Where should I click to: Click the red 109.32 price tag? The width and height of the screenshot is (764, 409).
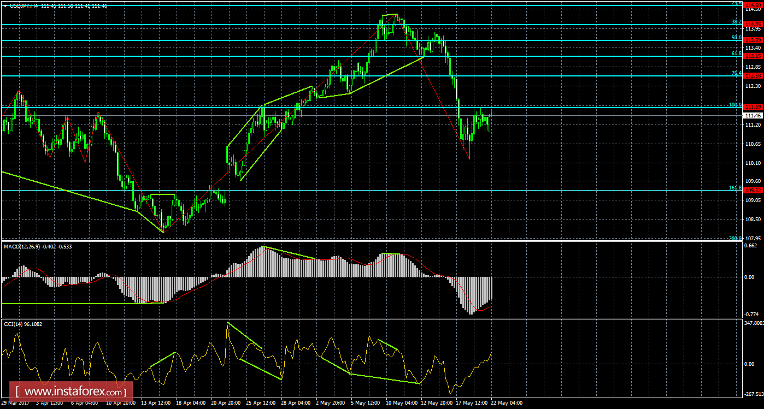[754, 191]
